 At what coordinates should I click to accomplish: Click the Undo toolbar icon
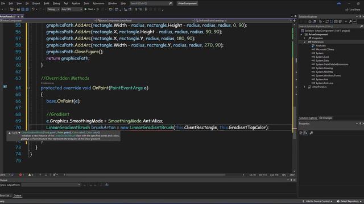(x=33, y=10)
